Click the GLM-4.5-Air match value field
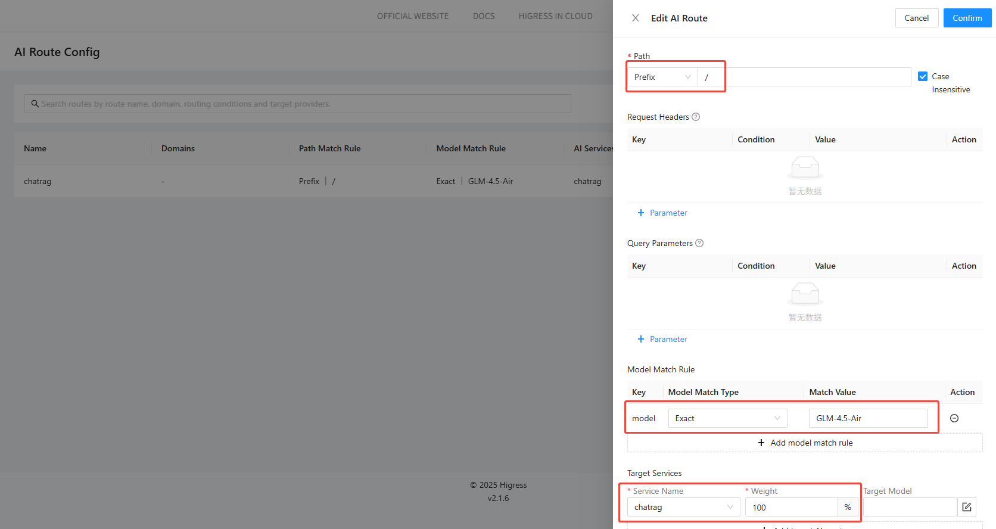 867,418
